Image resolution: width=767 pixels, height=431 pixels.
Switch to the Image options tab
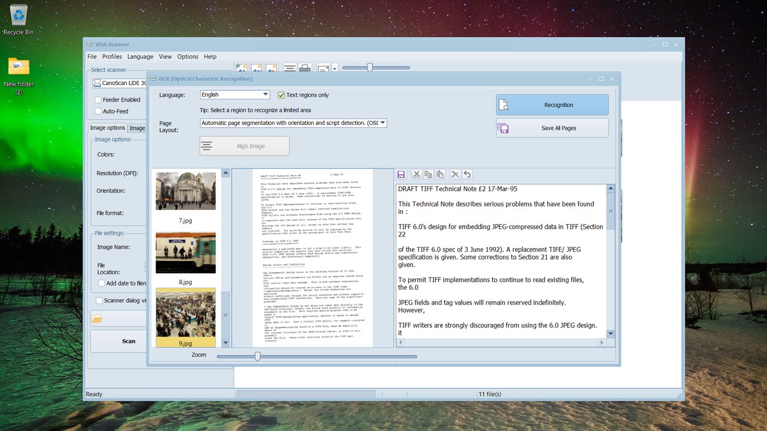[x=107, y=128]
